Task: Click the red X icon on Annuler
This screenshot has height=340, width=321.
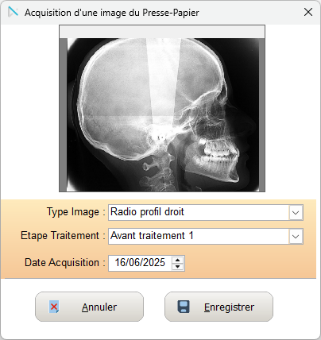Action: click(54, 307)
